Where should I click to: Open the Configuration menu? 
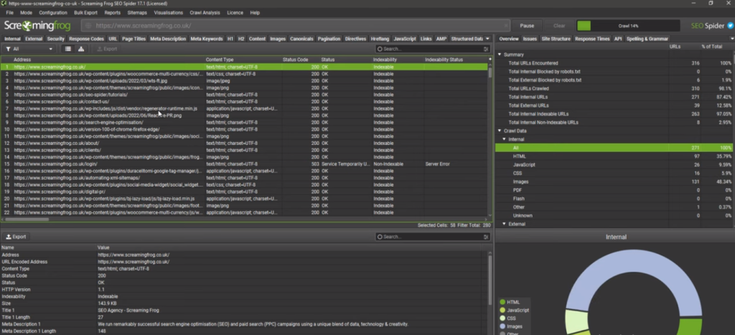(x=53, y=13)
